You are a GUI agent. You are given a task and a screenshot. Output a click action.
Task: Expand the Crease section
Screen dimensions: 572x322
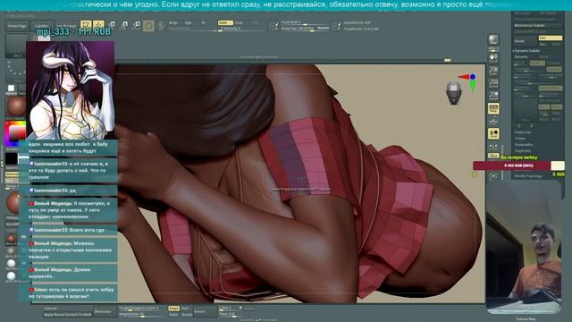click(x=520, y=139)
